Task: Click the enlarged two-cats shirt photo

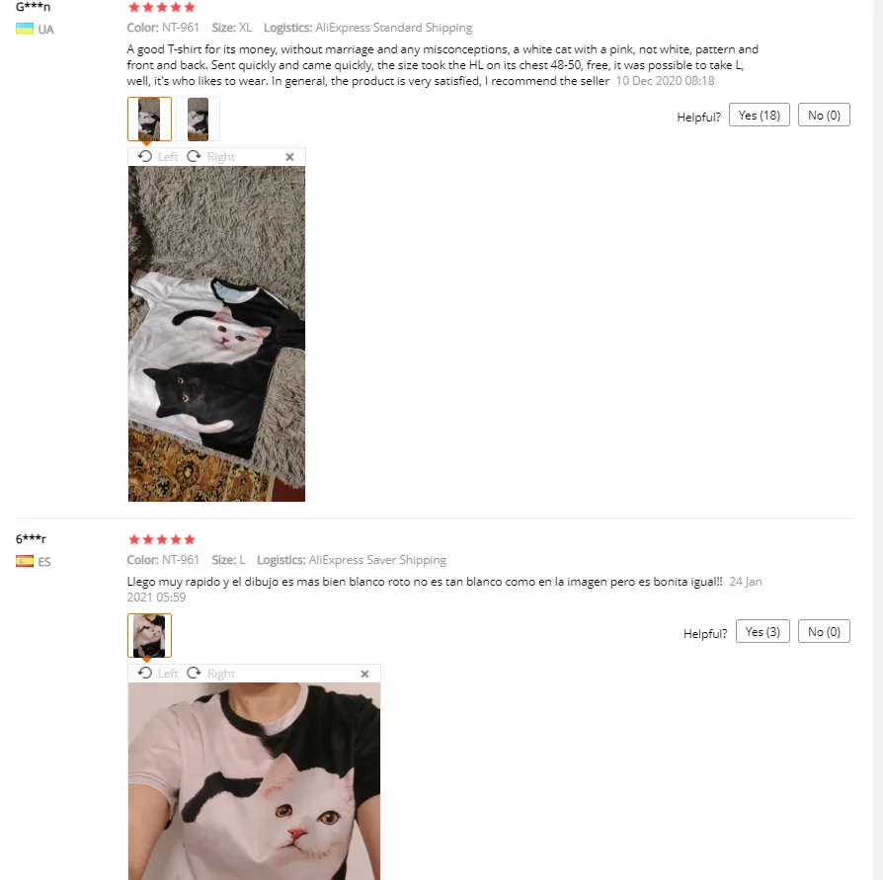Action: tap(217, 334)
